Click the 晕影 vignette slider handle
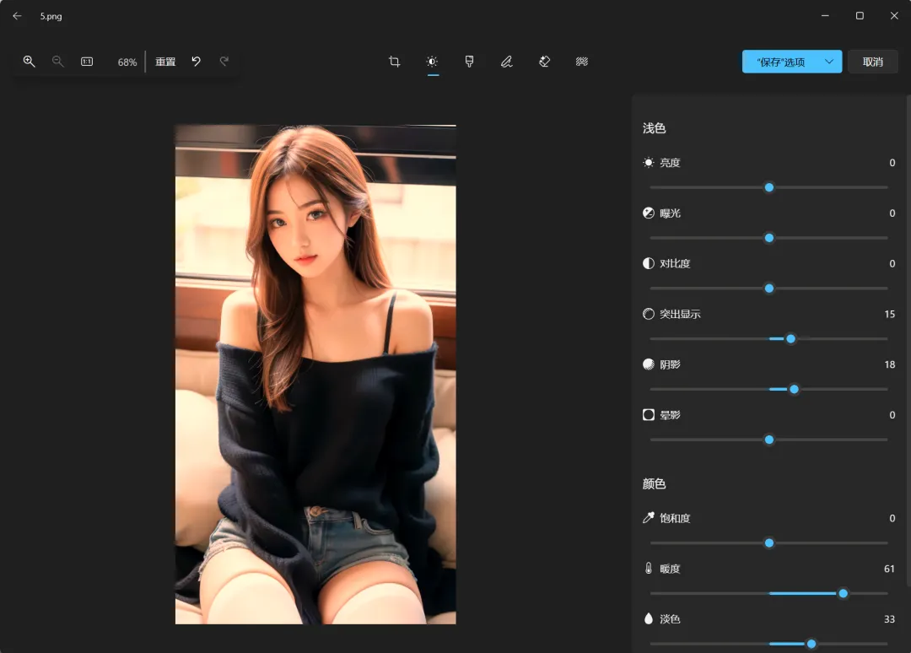The width and height of the screenshot is (911, 653). [769, 440]
